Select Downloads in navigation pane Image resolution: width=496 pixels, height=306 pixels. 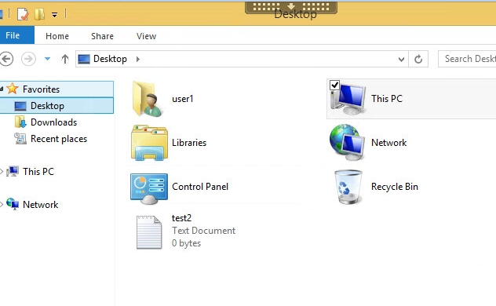54,122
